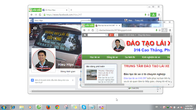Close the Đào tạo lái xe ô tô 247 tab

[x=119, y=25]
